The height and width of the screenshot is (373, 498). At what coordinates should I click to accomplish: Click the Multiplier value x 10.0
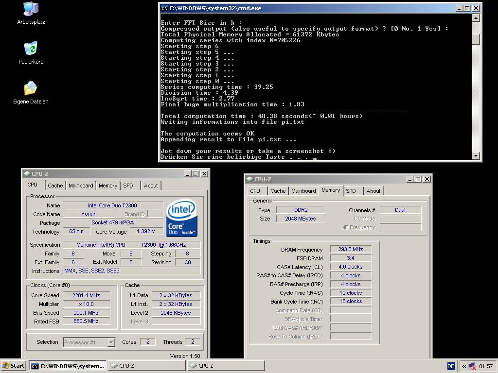tap(86, 304)
